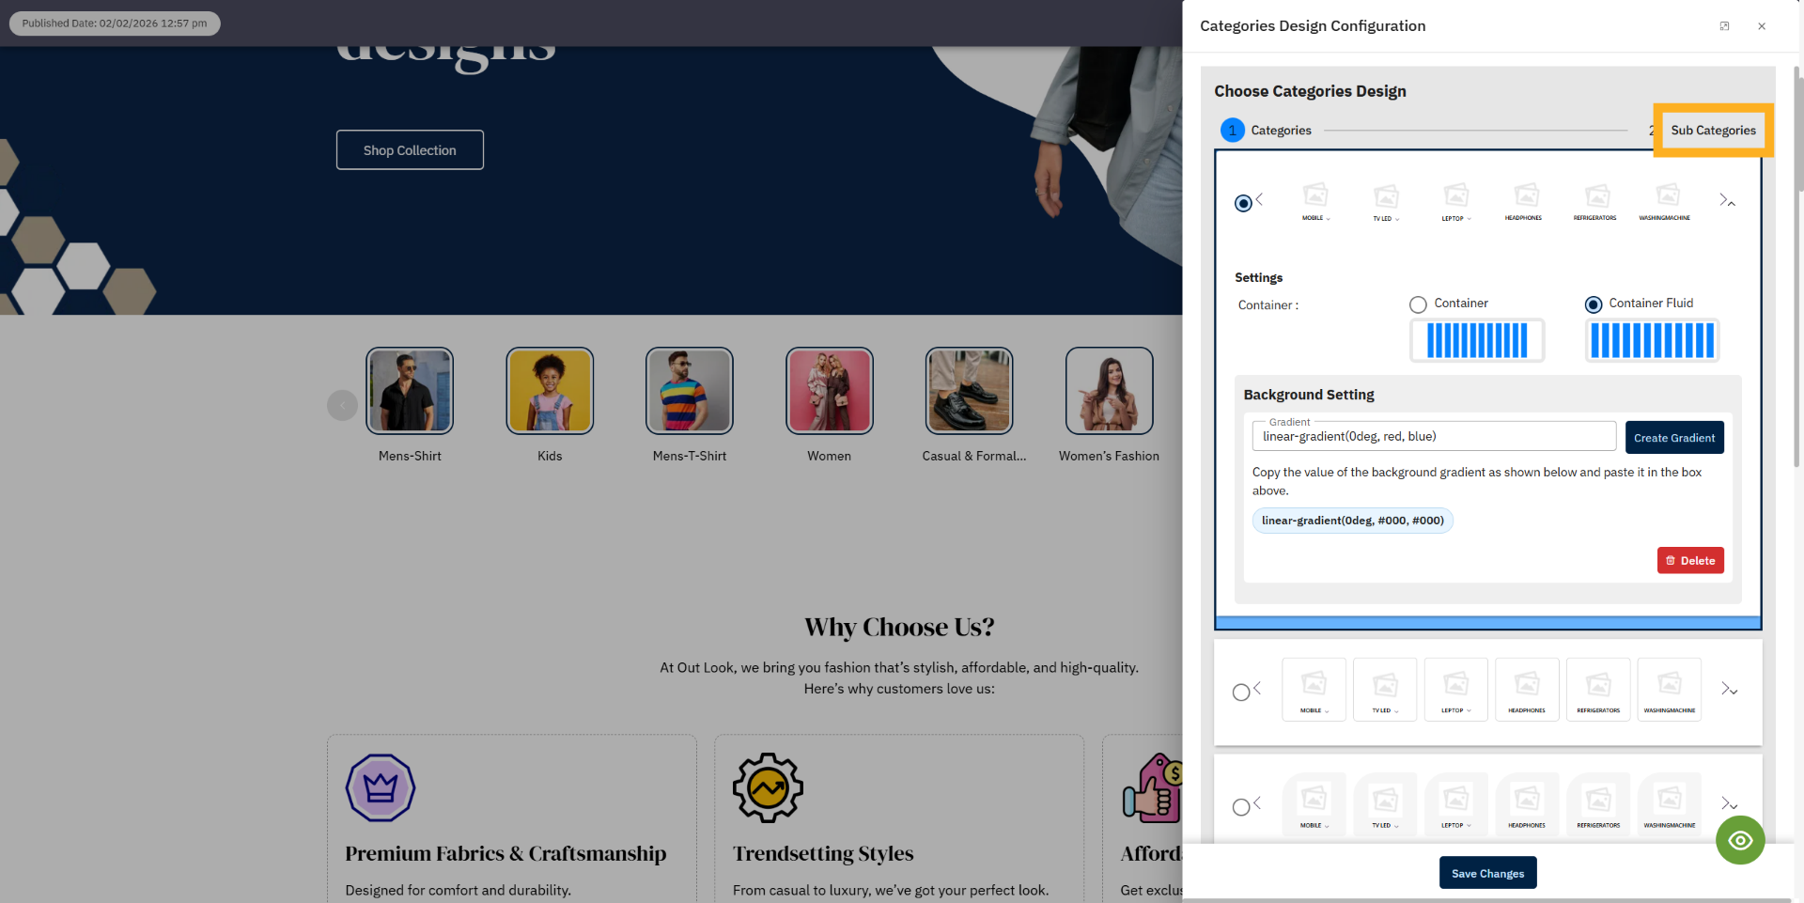Image resolution: width=1804 pixels, height=903 pixels.
Task: Click the Create Gradient button
Action: [x=1674, y=438]
